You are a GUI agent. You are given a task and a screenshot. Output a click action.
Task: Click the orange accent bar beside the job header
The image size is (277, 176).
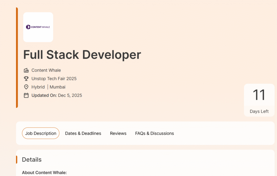click(17, 58)
